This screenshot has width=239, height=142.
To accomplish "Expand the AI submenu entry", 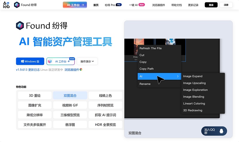I will point(159,76).
